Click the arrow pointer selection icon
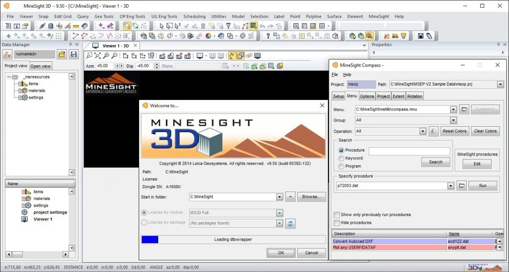 (x=161, y=26)
